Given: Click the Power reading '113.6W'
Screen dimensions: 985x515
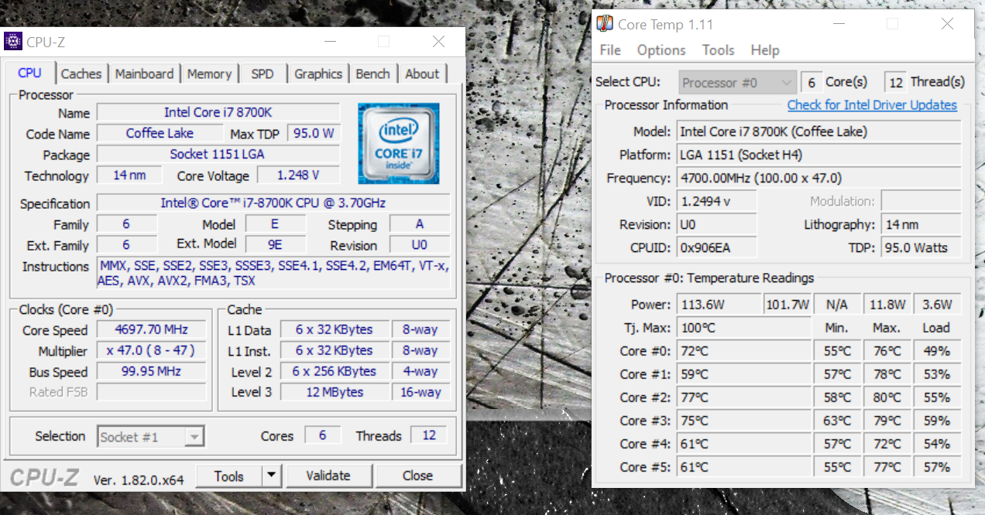Looking at the screenshot, I should point(719,305).
